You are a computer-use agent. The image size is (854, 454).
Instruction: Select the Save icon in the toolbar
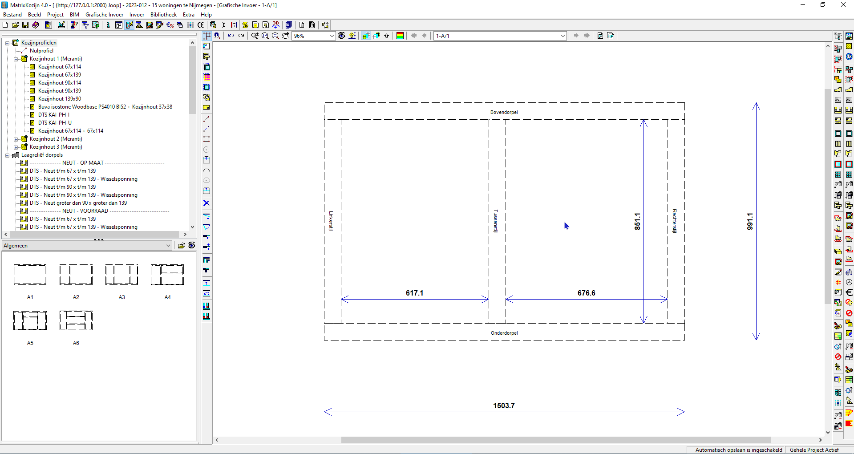[x=25, y=25]
